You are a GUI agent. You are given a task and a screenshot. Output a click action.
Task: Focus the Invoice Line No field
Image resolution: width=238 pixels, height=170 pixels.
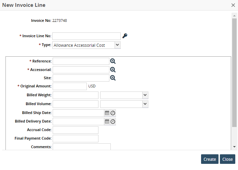click(86, 36)
